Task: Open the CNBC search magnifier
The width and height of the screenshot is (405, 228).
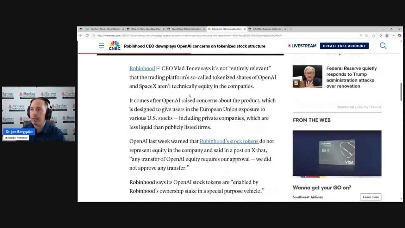Action: (383, 46)
